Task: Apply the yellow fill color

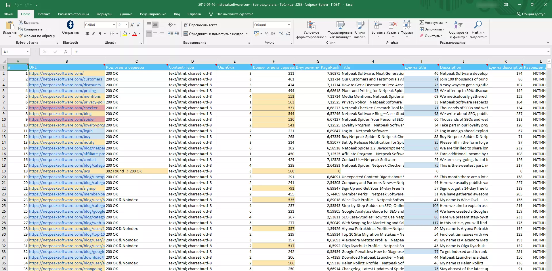Action: [x=125, y=34]
